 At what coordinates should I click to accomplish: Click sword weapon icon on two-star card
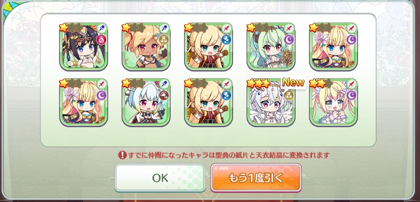coord(351,83)
